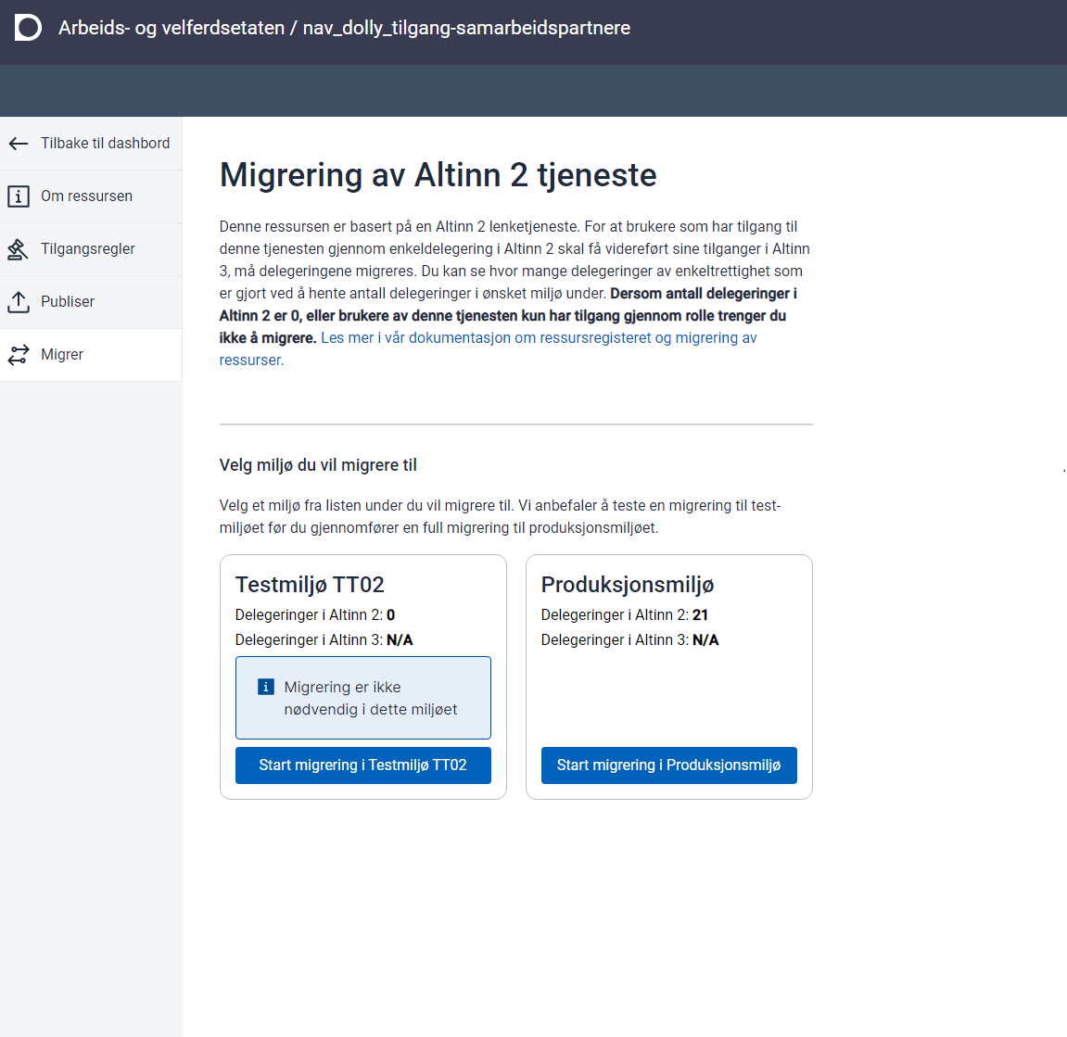Viewport: 1067px width, 1037px height.
Task: Open the Publiser section
Action: point(68,302)
